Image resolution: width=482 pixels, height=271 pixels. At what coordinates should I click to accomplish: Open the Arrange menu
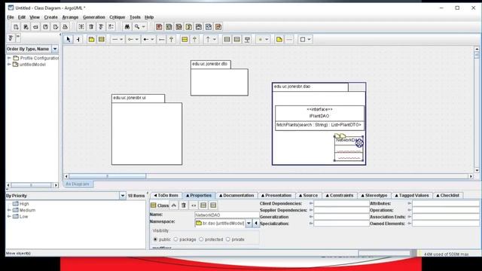[70, 17]
